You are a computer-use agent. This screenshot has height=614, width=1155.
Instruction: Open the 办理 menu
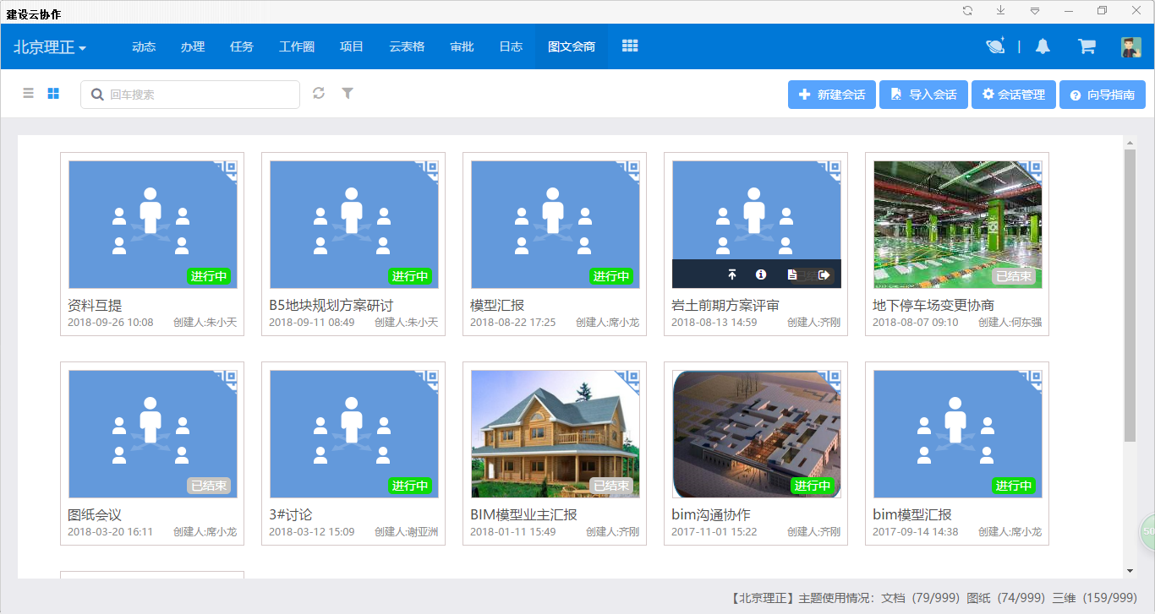pos(193,46)
